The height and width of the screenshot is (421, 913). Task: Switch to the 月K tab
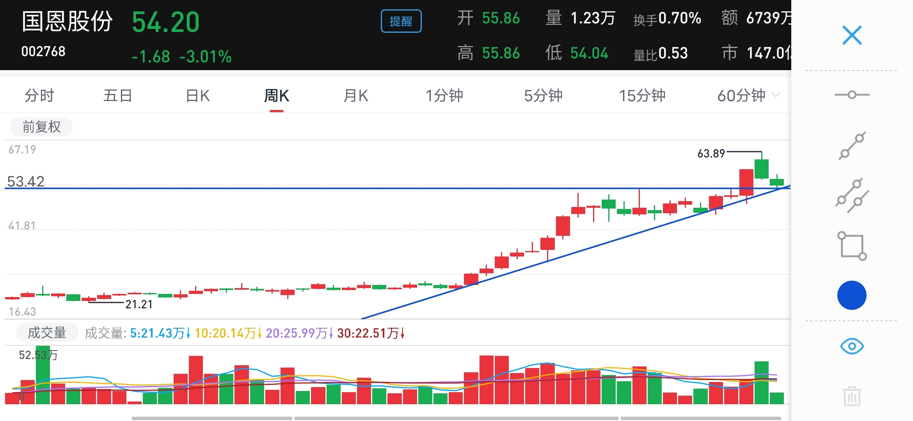point(355,96)
